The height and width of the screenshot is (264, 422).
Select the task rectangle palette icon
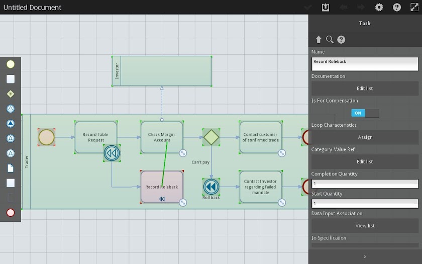coord(11,79)
